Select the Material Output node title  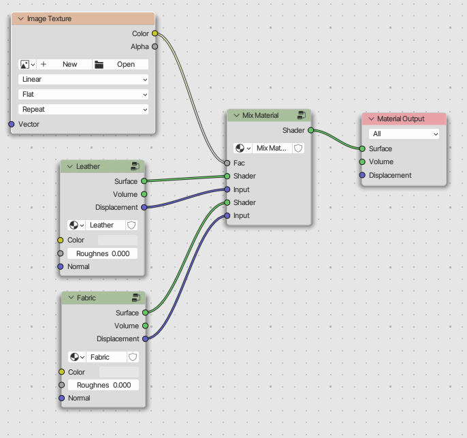400,119
